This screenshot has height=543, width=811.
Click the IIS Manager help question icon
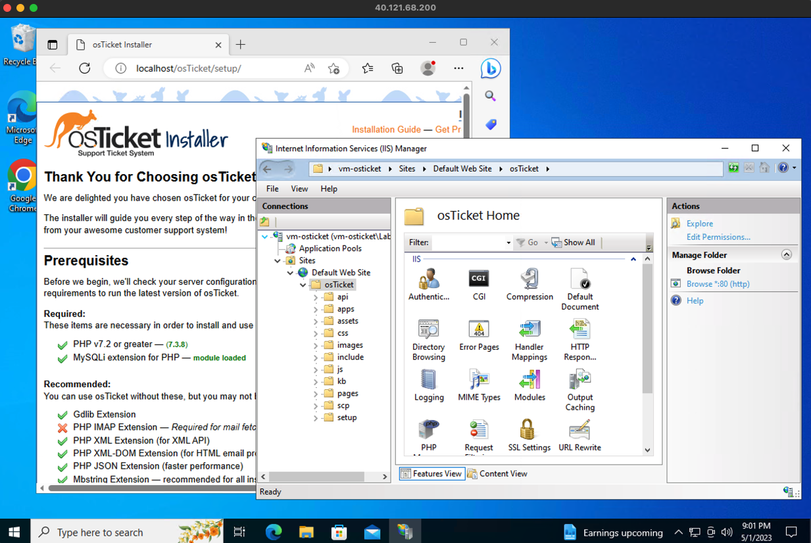[783, 168]
